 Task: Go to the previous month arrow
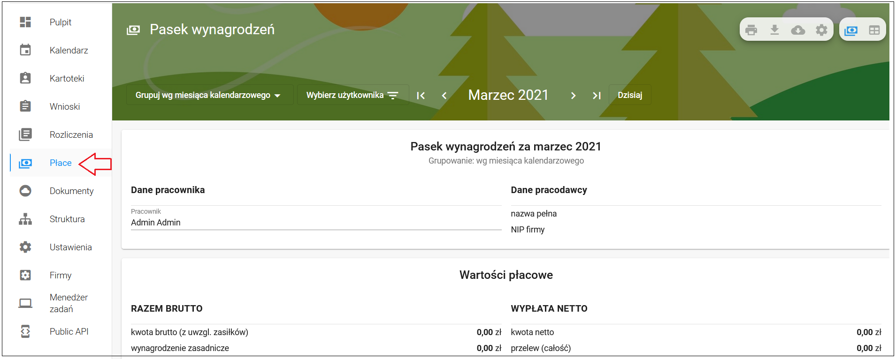pos(444,96)
